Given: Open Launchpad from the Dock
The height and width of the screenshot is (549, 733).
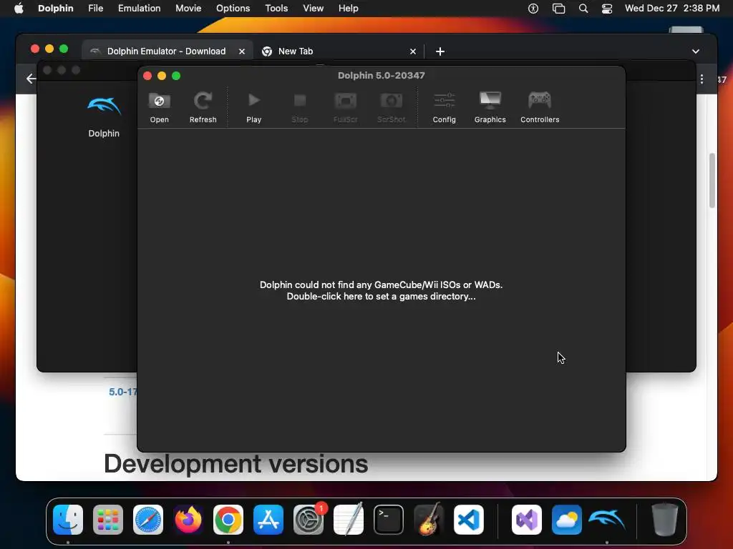Looking at the screenshot, I should [x=108, y=520].
